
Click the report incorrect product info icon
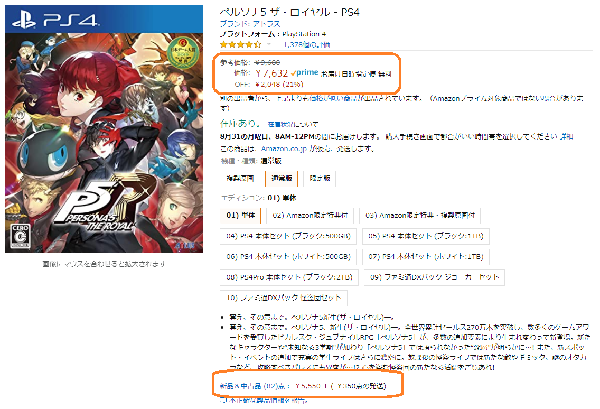(223, 401)
